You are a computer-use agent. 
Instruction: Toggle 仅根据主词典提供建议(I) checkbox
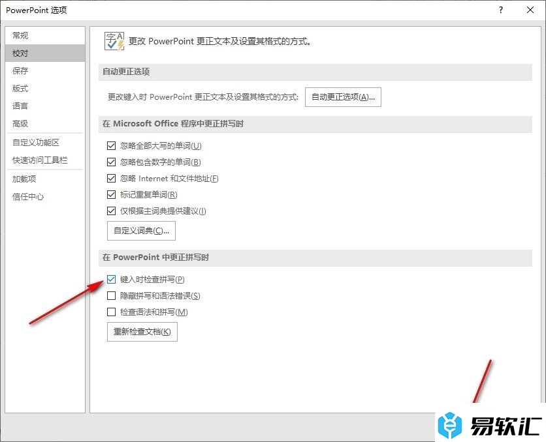point(112,211)
